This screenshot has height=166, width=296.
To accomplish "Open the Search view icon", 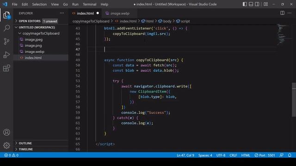I will coord(6,28).
